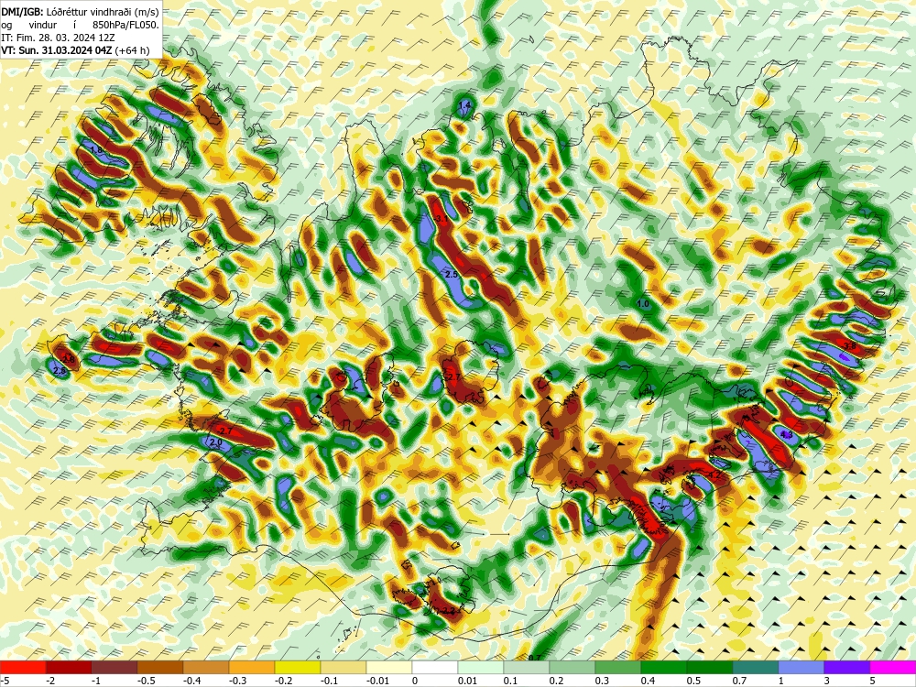
Task: Select the periwinkle blue swatch between 1 and 3
Action: pos(801,667)
